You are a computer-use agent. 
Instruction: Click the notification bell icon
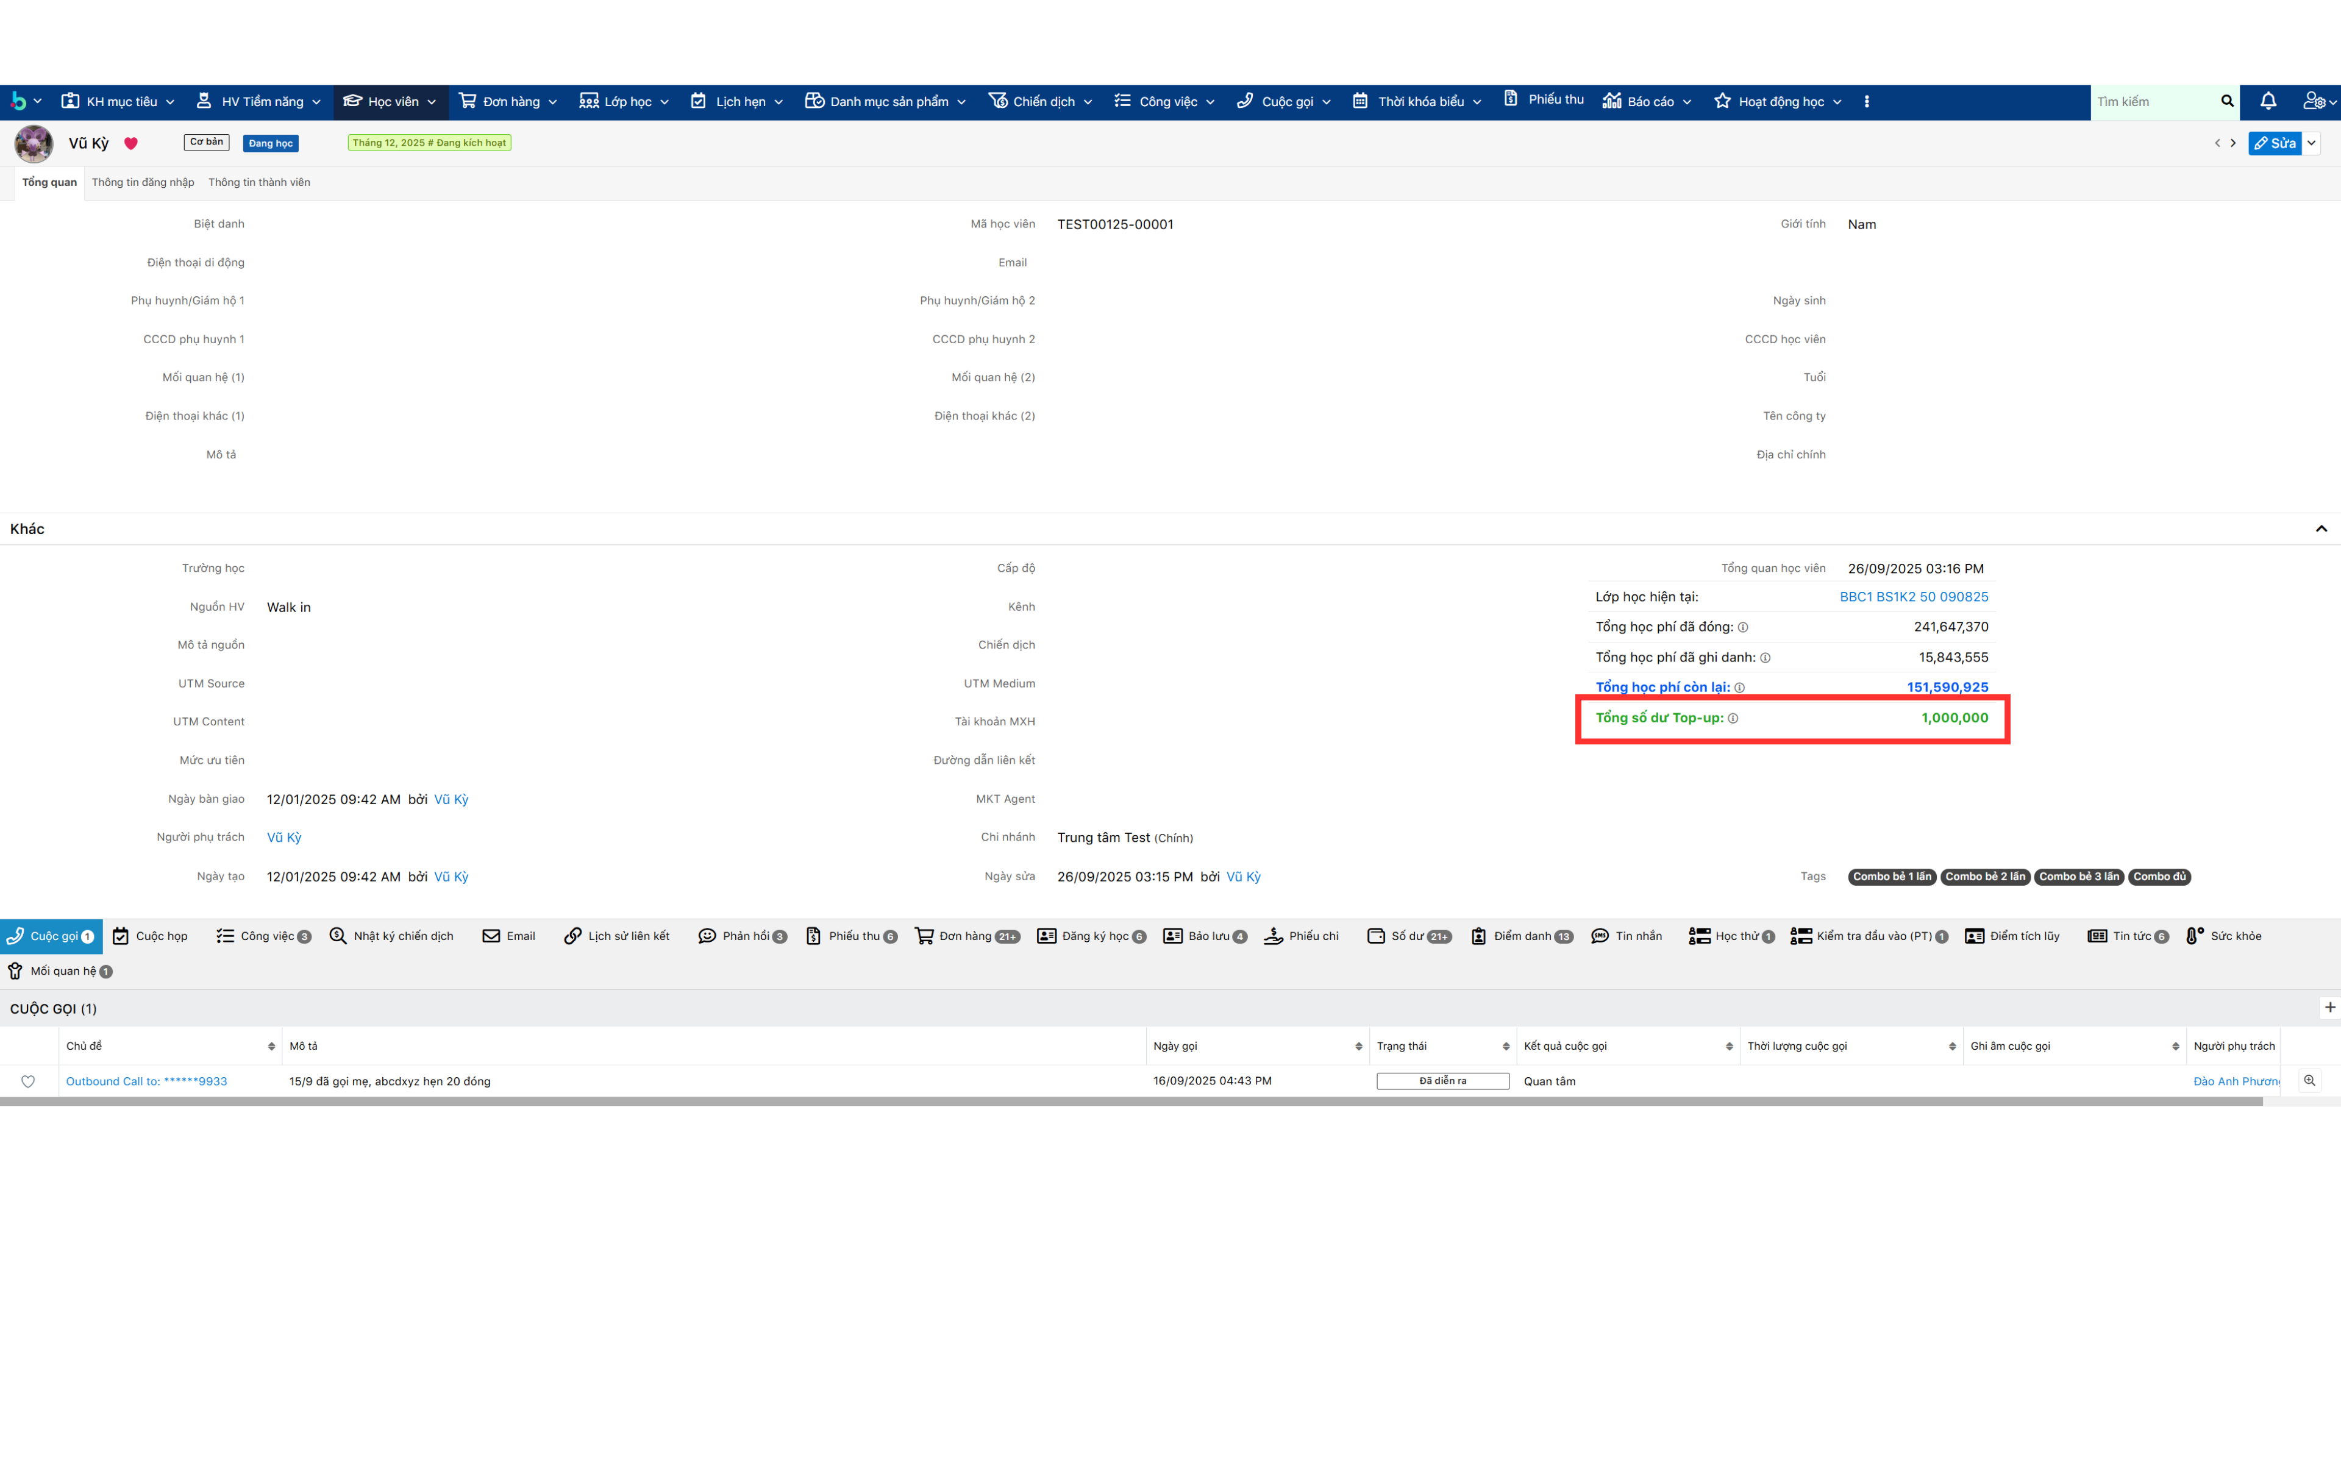(x=2267, y=101)
